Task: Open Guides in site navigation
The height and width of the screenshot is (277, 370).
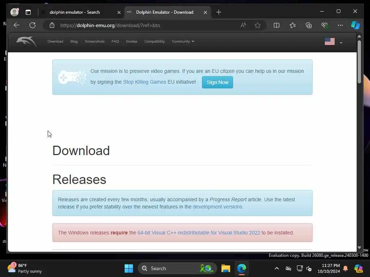Action: pos(132,41)
